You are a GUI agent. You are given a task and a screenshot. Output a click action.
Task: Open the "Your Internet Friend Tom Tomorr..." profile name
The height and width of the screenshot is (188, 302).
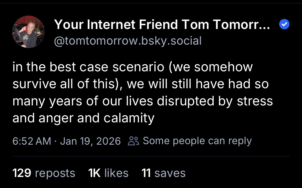click(162, 25)
